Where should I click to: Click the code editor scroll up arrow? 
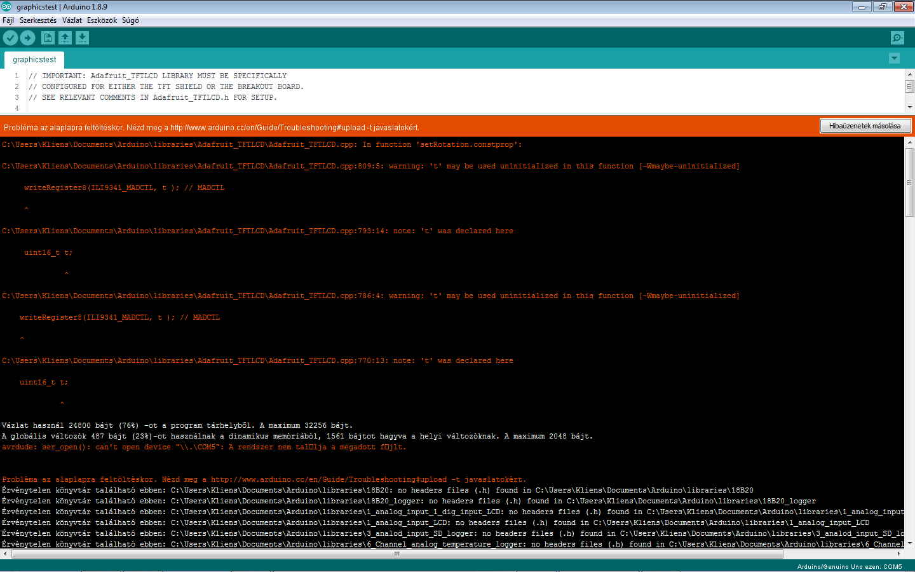click(909, 74)
